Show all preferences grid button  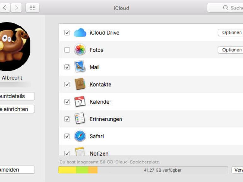tap(33, 8)
